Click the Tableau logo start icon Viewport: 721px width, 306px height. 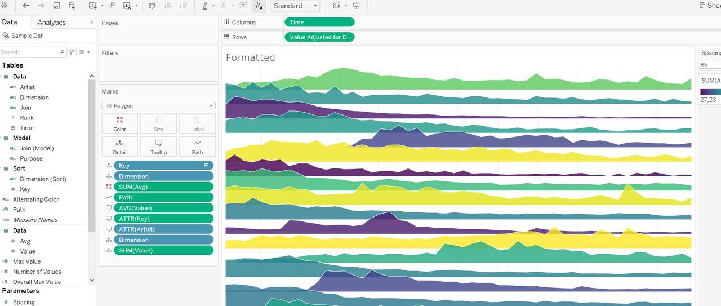point(5,6)
